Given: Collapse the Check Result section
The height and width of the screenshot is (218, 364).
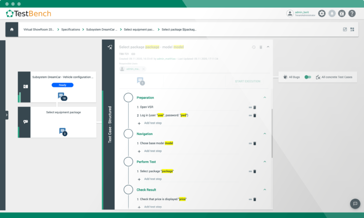Looking at the screenshot, I should click(265, 190).
